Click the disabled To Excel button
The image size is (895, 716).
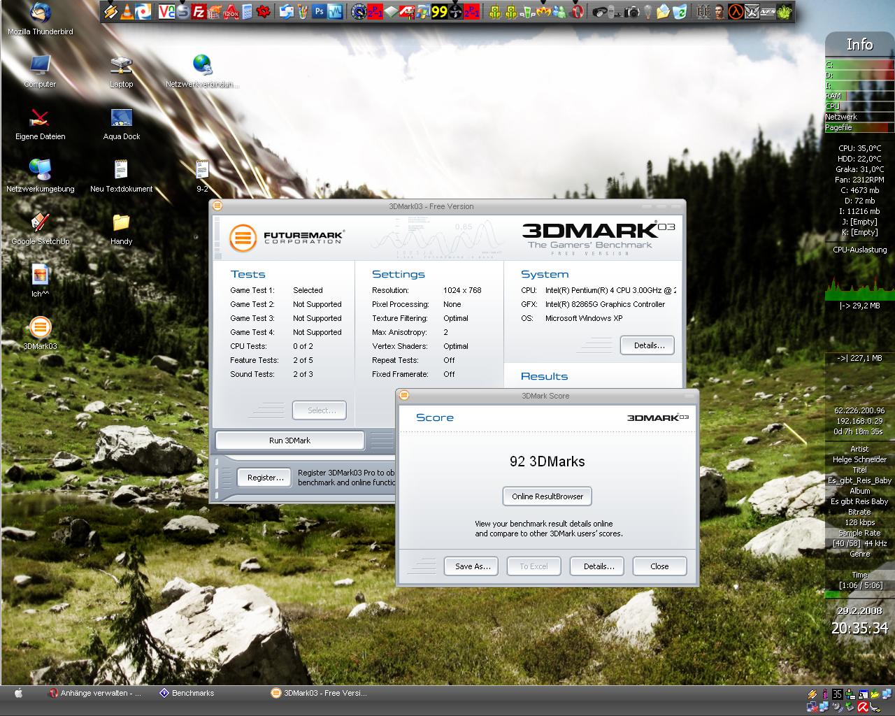point(534,566)
